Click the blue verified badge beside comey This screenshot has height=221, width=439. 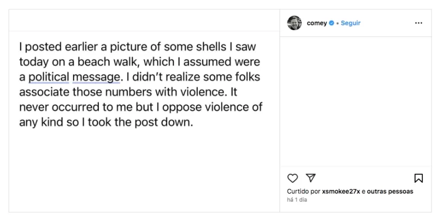331,23
